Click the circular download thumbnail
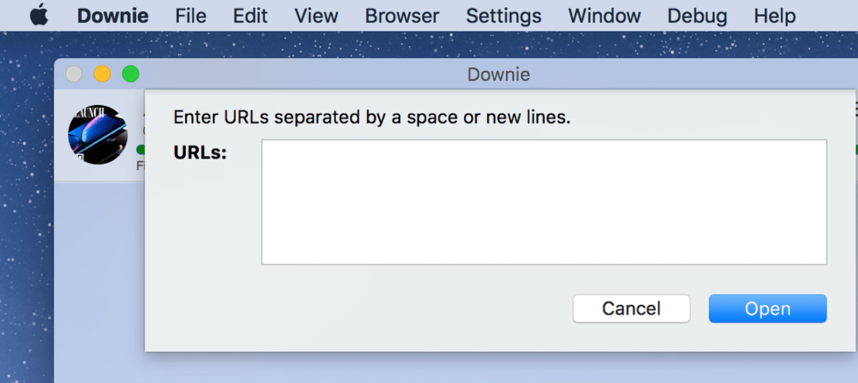 98,135
